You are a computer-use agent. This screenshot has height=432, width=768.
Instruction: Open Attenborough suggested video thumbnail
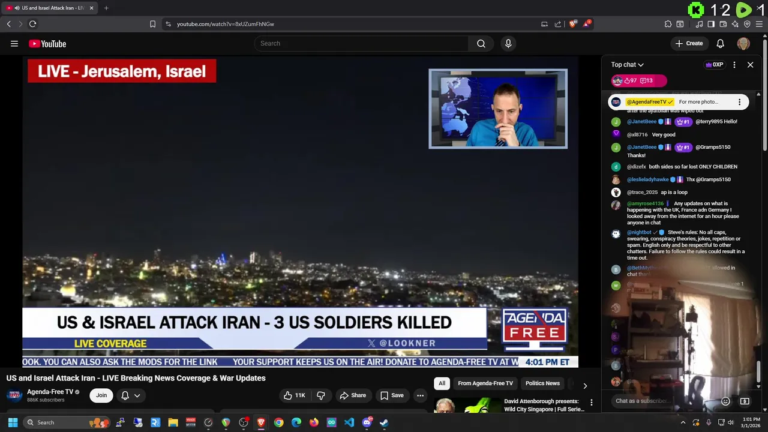[467, 406]
